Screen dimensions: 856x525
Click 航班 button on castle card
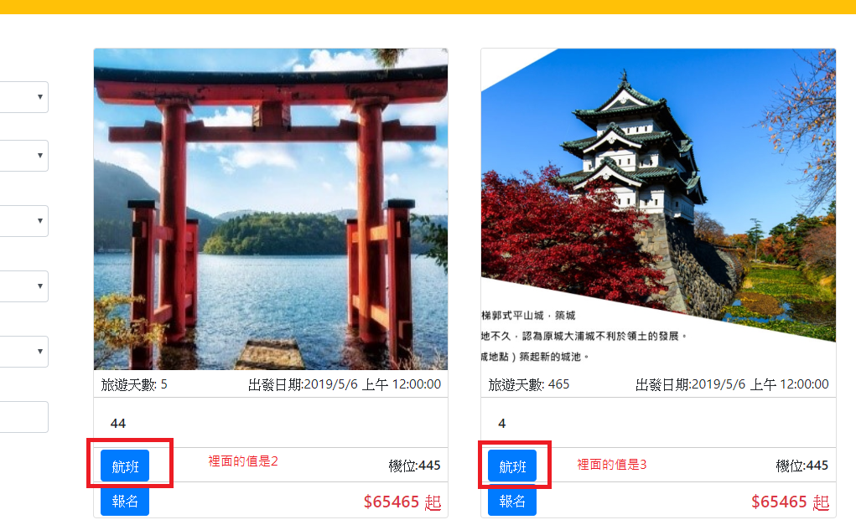pyautogui.click(x=512, y=466)
